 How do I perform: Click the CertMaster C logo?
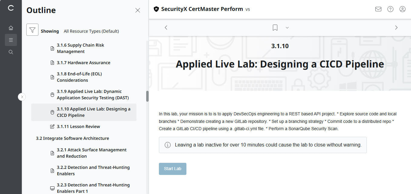pyautogui.click(x=11, y=8)
